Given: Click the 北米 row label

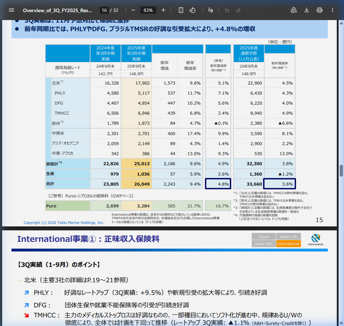Looking at the screenshot, I should (x=57, y=83).
